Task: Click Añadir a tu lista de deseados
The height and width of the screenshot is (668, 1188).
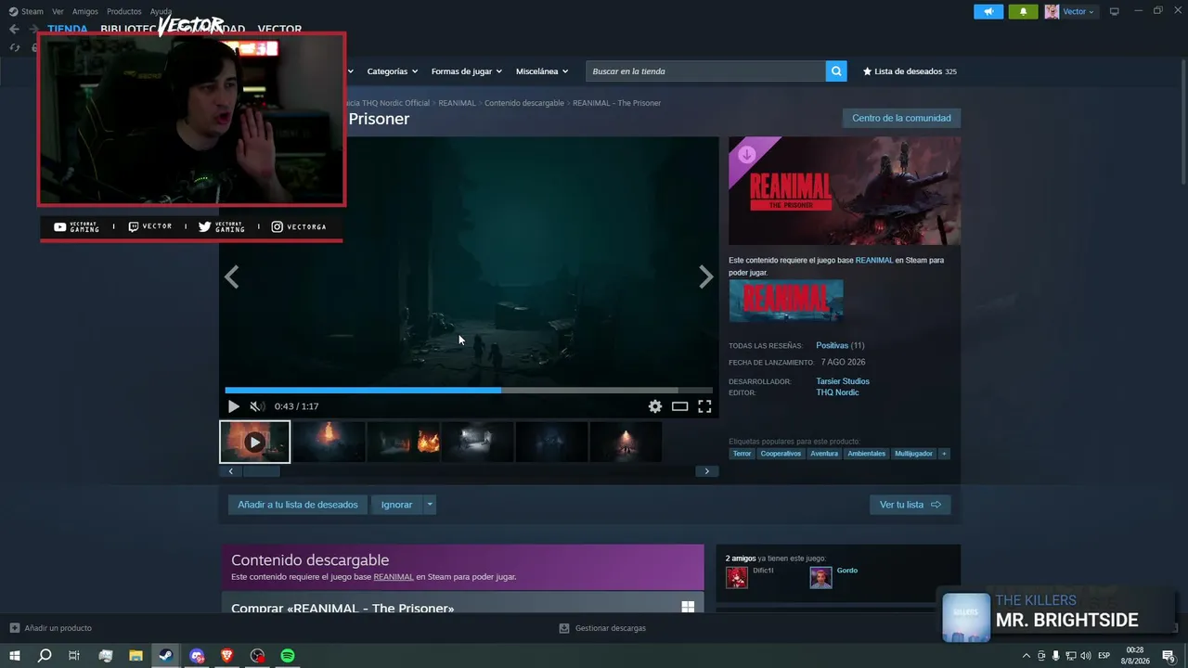Action: 298,505
